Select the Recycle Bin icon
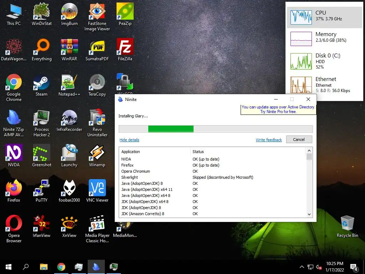The height and width of the screenshot is (274, 365). (x=347, y=227)
